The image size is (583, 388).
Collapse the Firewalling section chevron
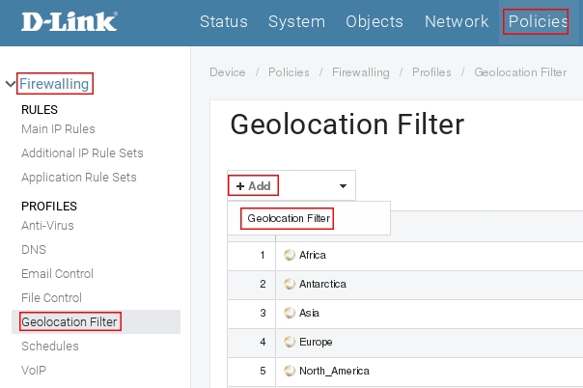coord(10,84)
